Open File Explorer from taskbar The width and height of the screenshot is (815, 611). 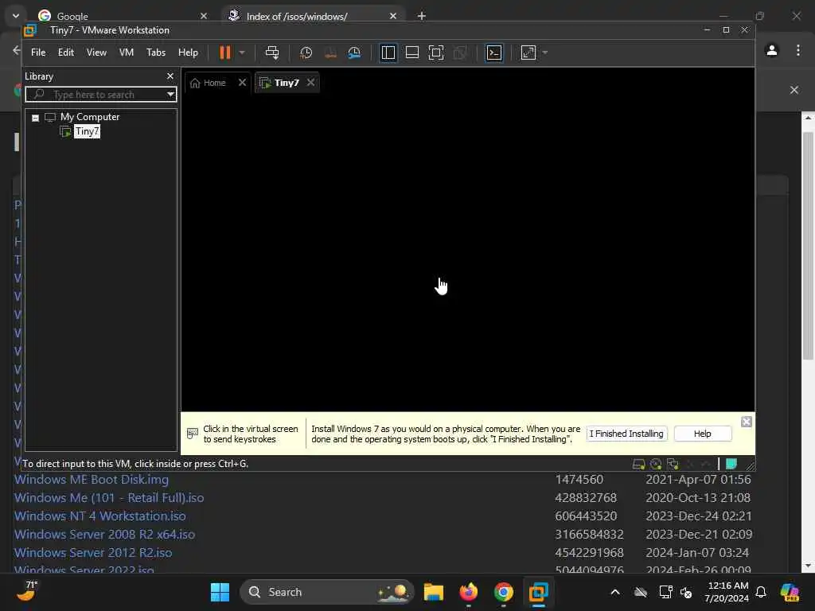pyautogui.click(x=434, y=592)
